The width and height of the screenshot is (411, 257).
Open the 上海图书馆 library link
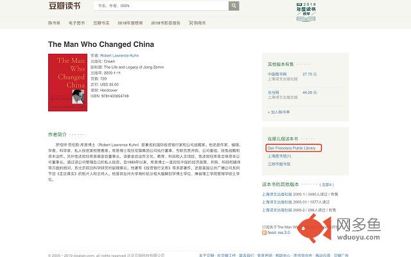pos(279,156)
